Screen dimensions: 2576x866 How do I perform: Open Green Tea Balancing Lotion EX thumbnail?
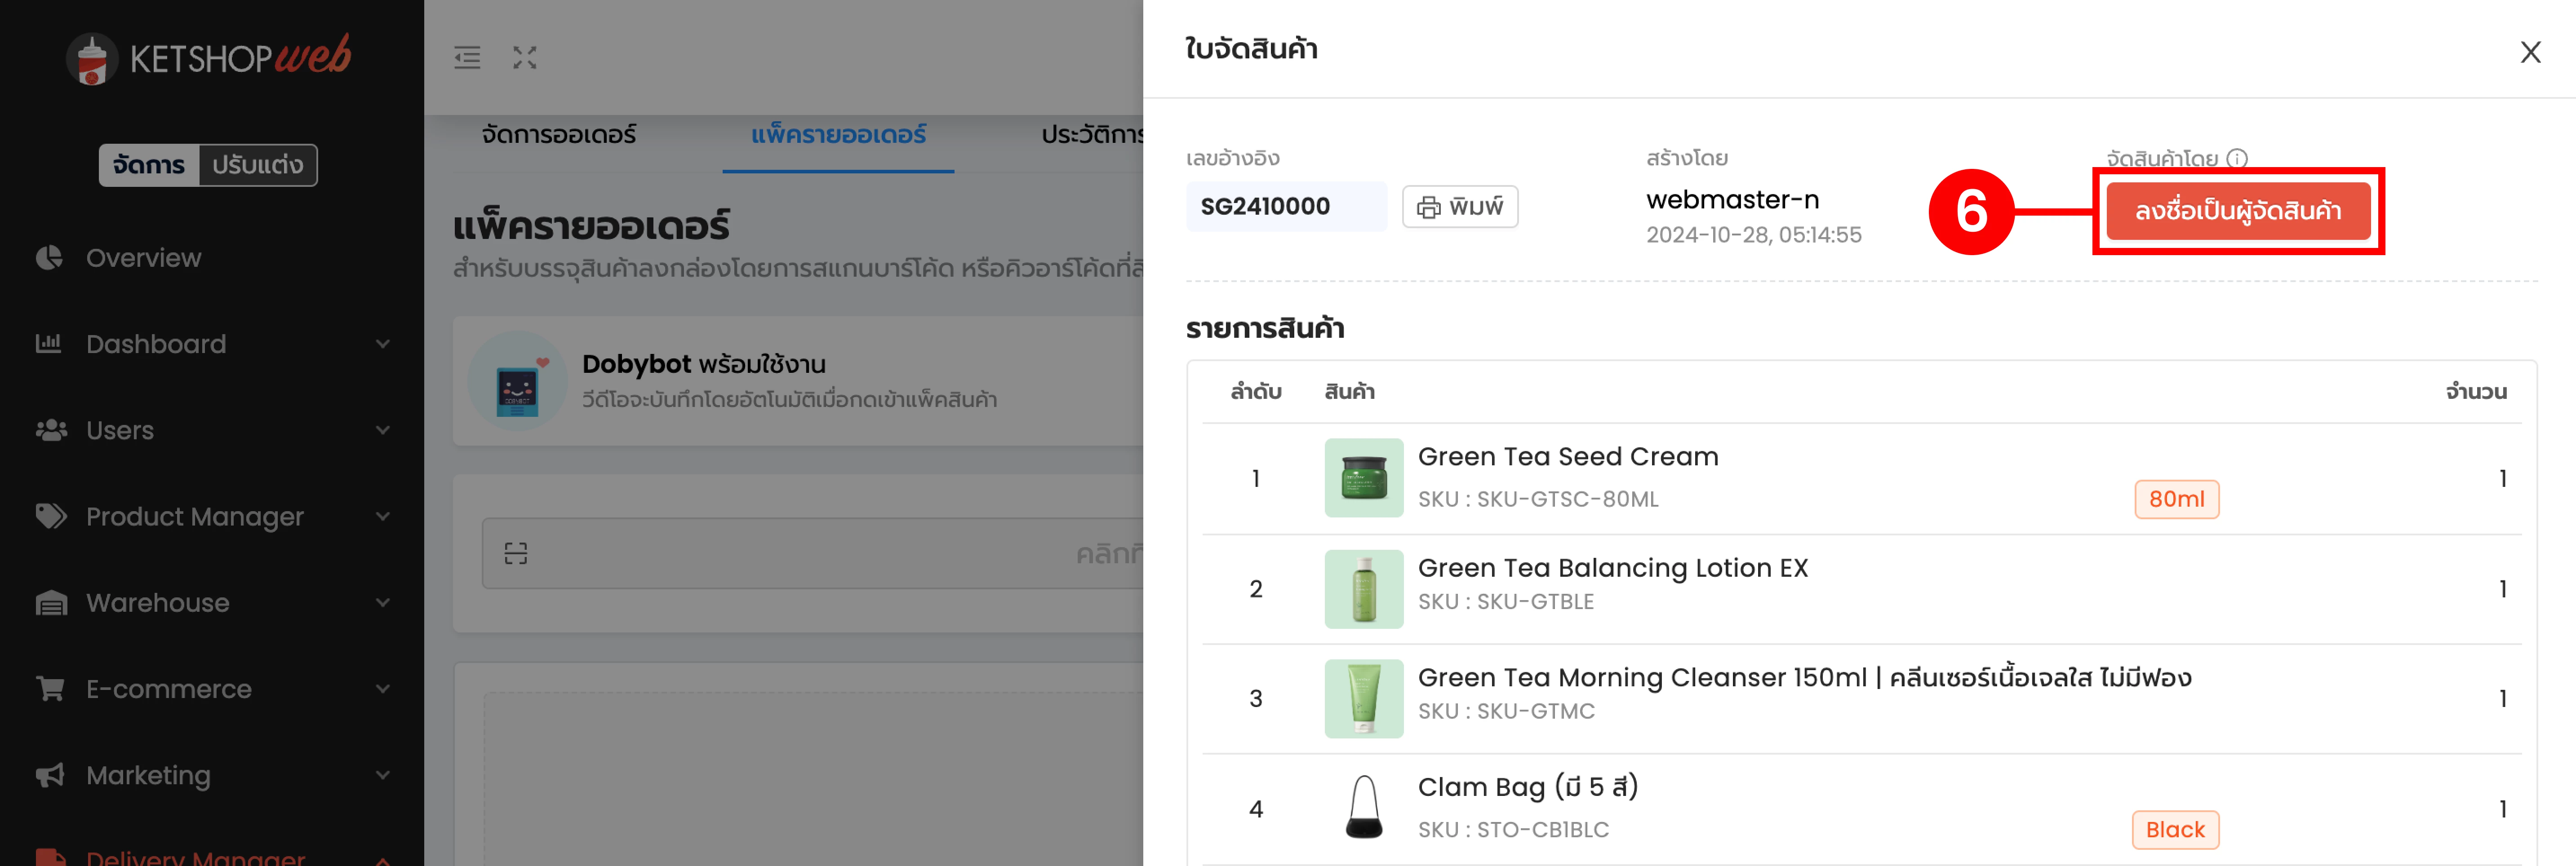tap(1364, 589)
